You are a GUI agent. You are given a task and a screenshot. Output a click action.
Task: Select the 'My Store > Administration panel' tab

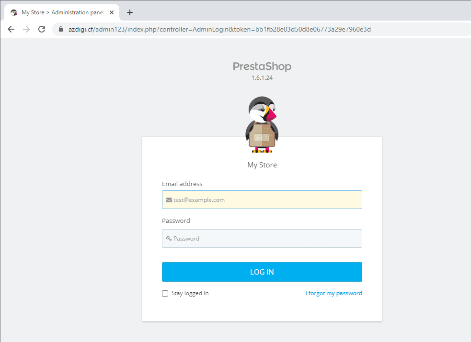click(x=62, y=12)
